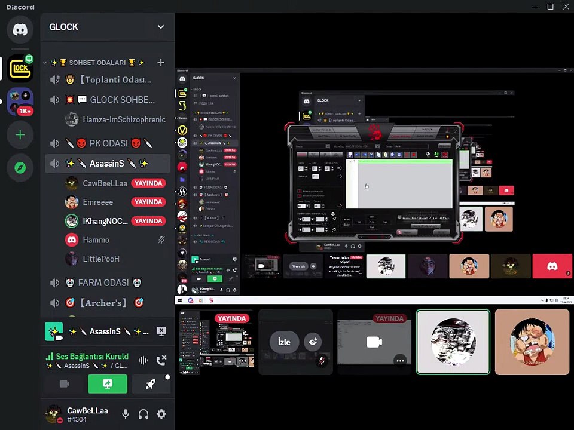The width and height of the screenshot is (574, 430).
Task: Click LittlePooH avatar in voice list
Action: pos(72,259)
